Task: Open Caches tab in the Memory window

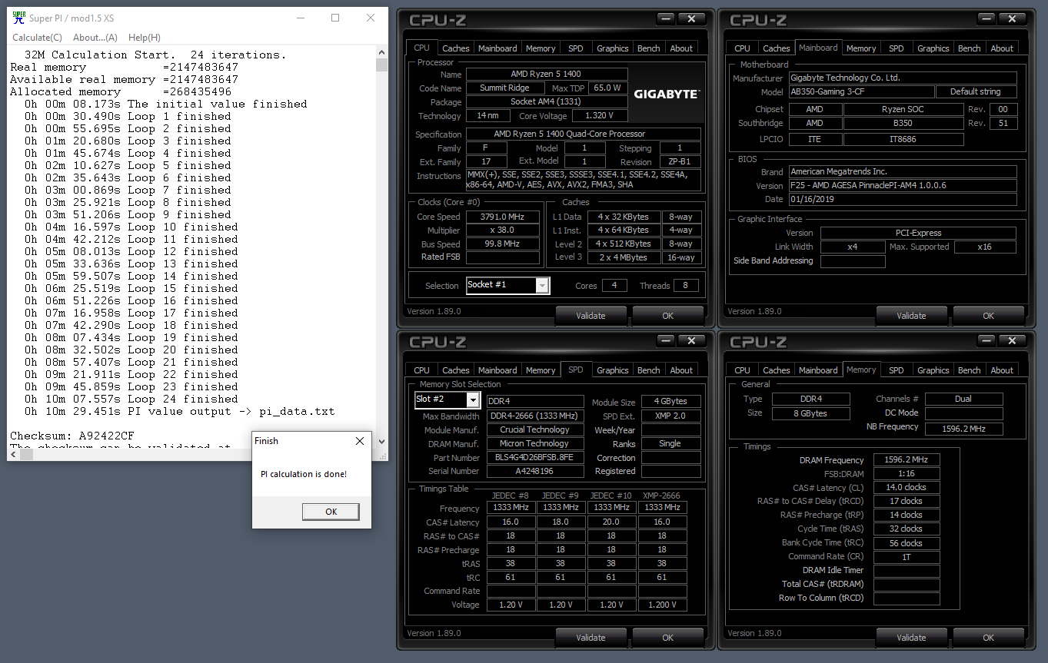Action: click(x=777, y=370)
